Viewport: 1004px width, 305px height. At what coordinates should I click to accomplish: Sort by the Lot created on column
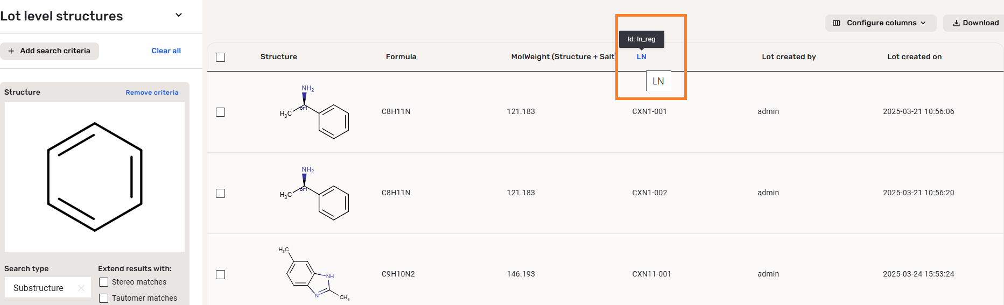click(x=914, y=57)
